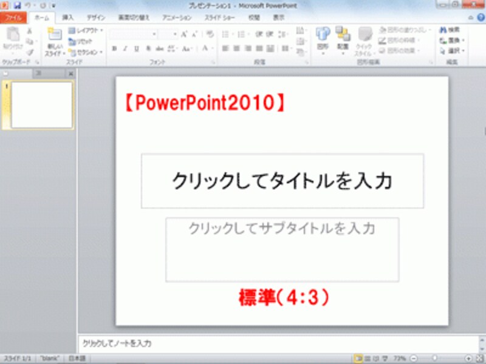Click the Convert to SmartArt icon
Screen dimensions: 486x364
pyautogui.click(x=300, y=52)
